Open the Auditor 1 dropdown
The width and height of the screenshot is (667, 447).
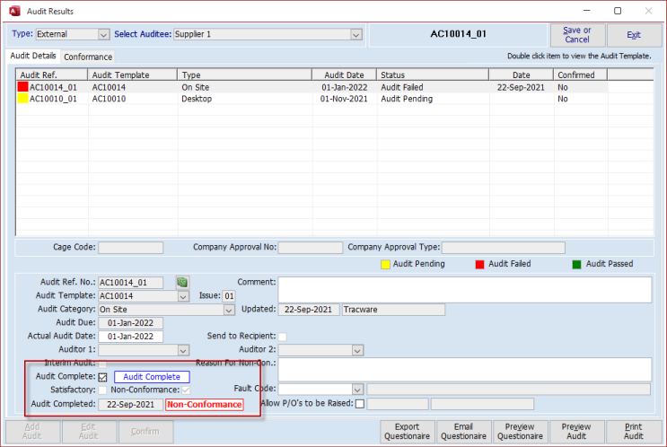pos(183,350)
